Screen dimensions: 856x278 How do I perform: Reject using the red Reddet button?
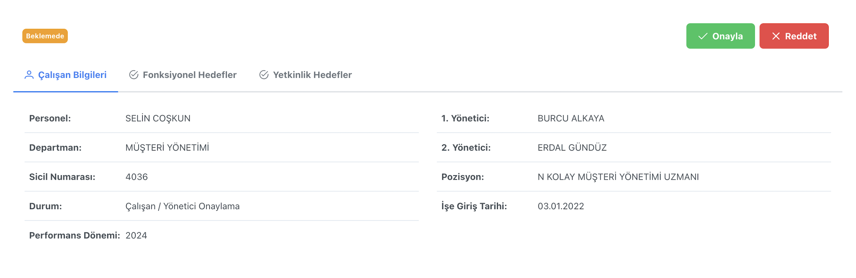point(794,36)
